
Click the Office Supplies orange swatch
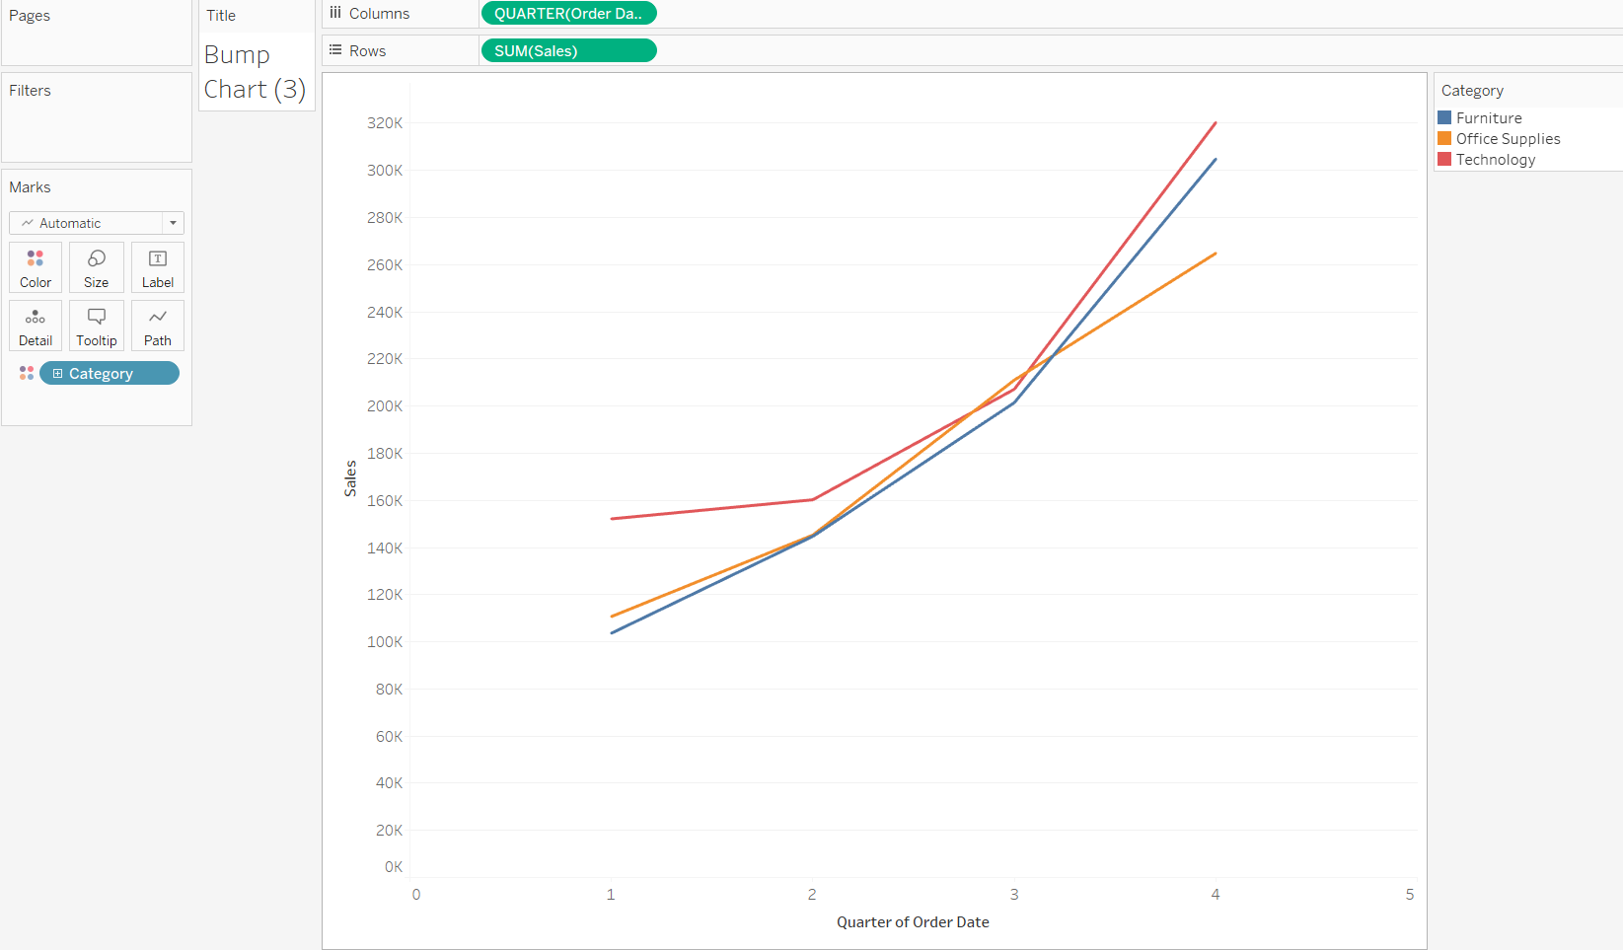[1444, 138]
